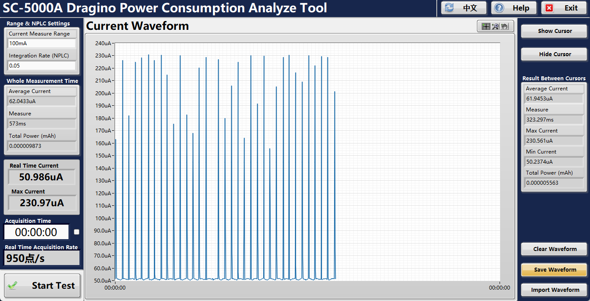Image resolution: width=590 pixels, height=301 pixels.
Task: Click the acquisition rate value 950点/s
Action: tap(42, 258)
